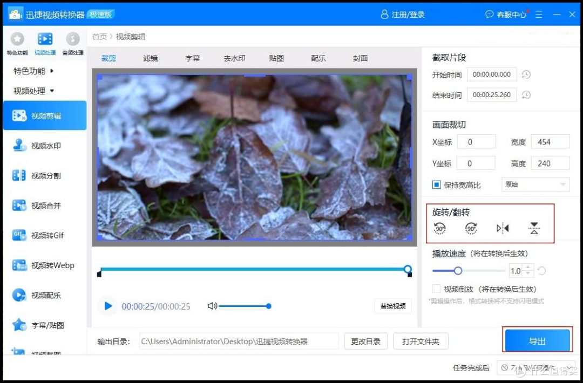Screen dimensions: 583x383
Task: Set start time from current position clock icon
Action: pyautogui.click(x=526, y=74)
